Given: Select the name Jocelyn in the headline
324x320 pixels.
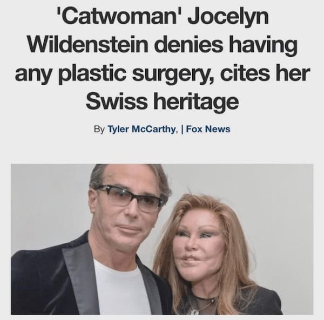Looking at the screenshot, I should coord(228,17).
